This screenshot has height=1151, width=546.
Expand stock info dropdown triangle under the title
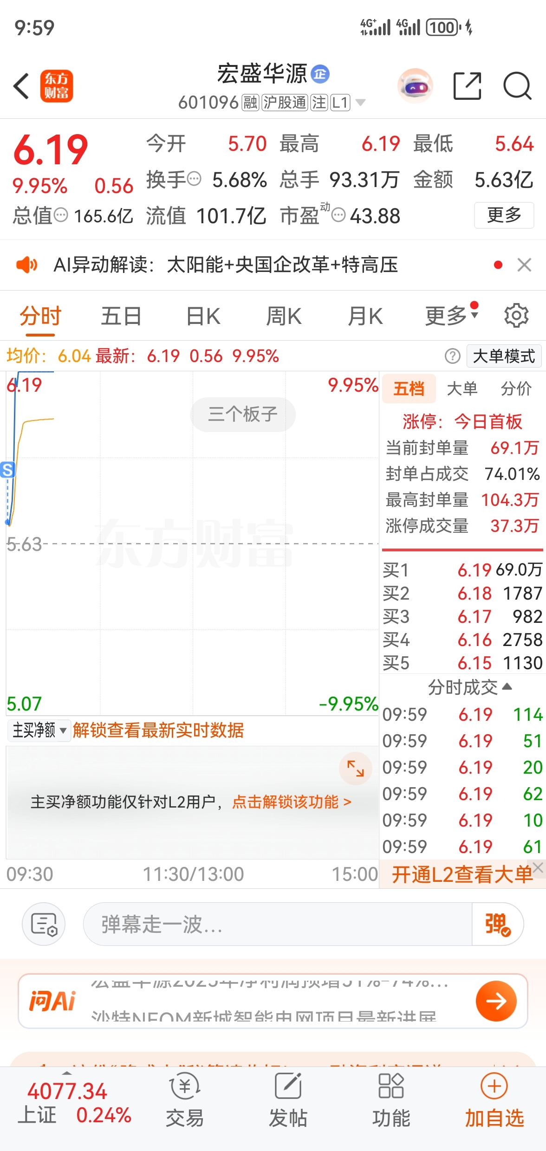tap(360, 103)
